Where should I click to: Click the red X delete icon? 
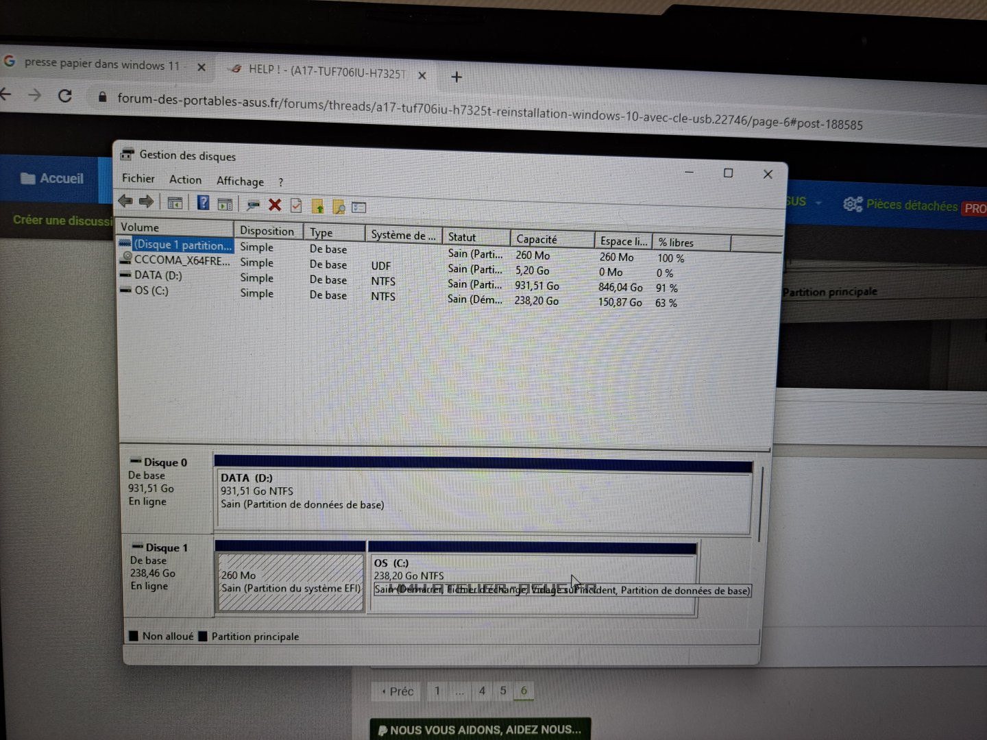tap(275, 205)
